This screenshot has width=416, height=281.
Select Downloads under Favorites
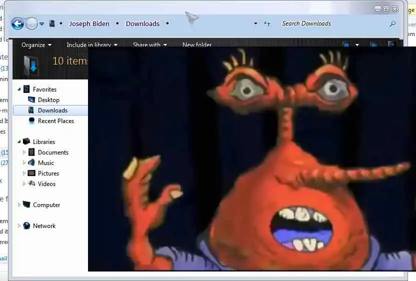(52, 110)
